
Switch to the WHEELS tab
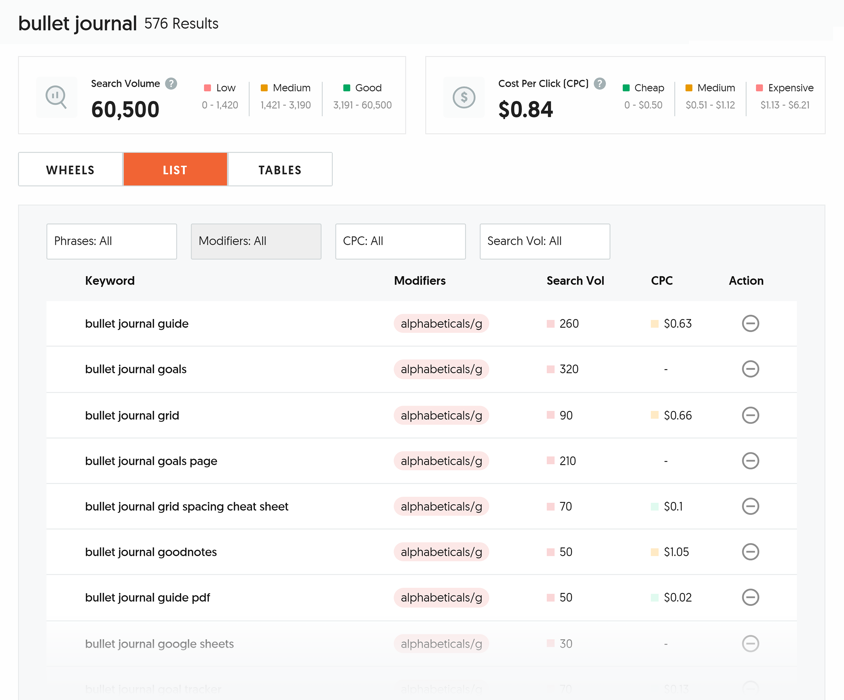pos(70,169)
